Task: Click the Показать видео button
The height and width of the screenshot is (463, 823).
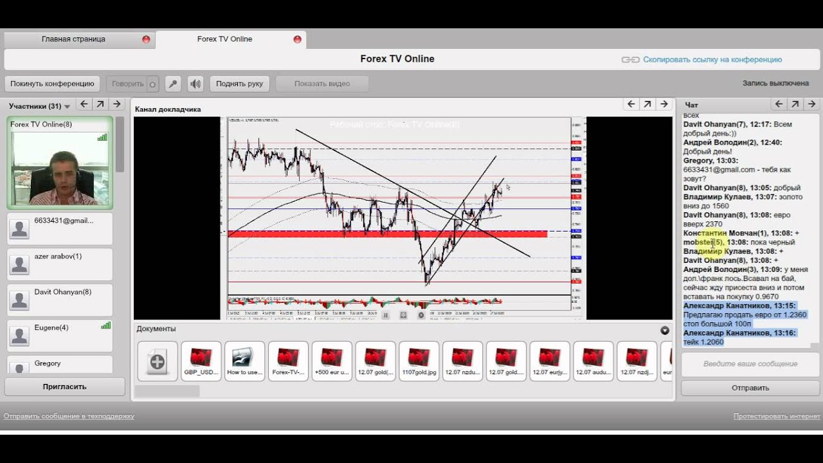Action: point(322,84)
